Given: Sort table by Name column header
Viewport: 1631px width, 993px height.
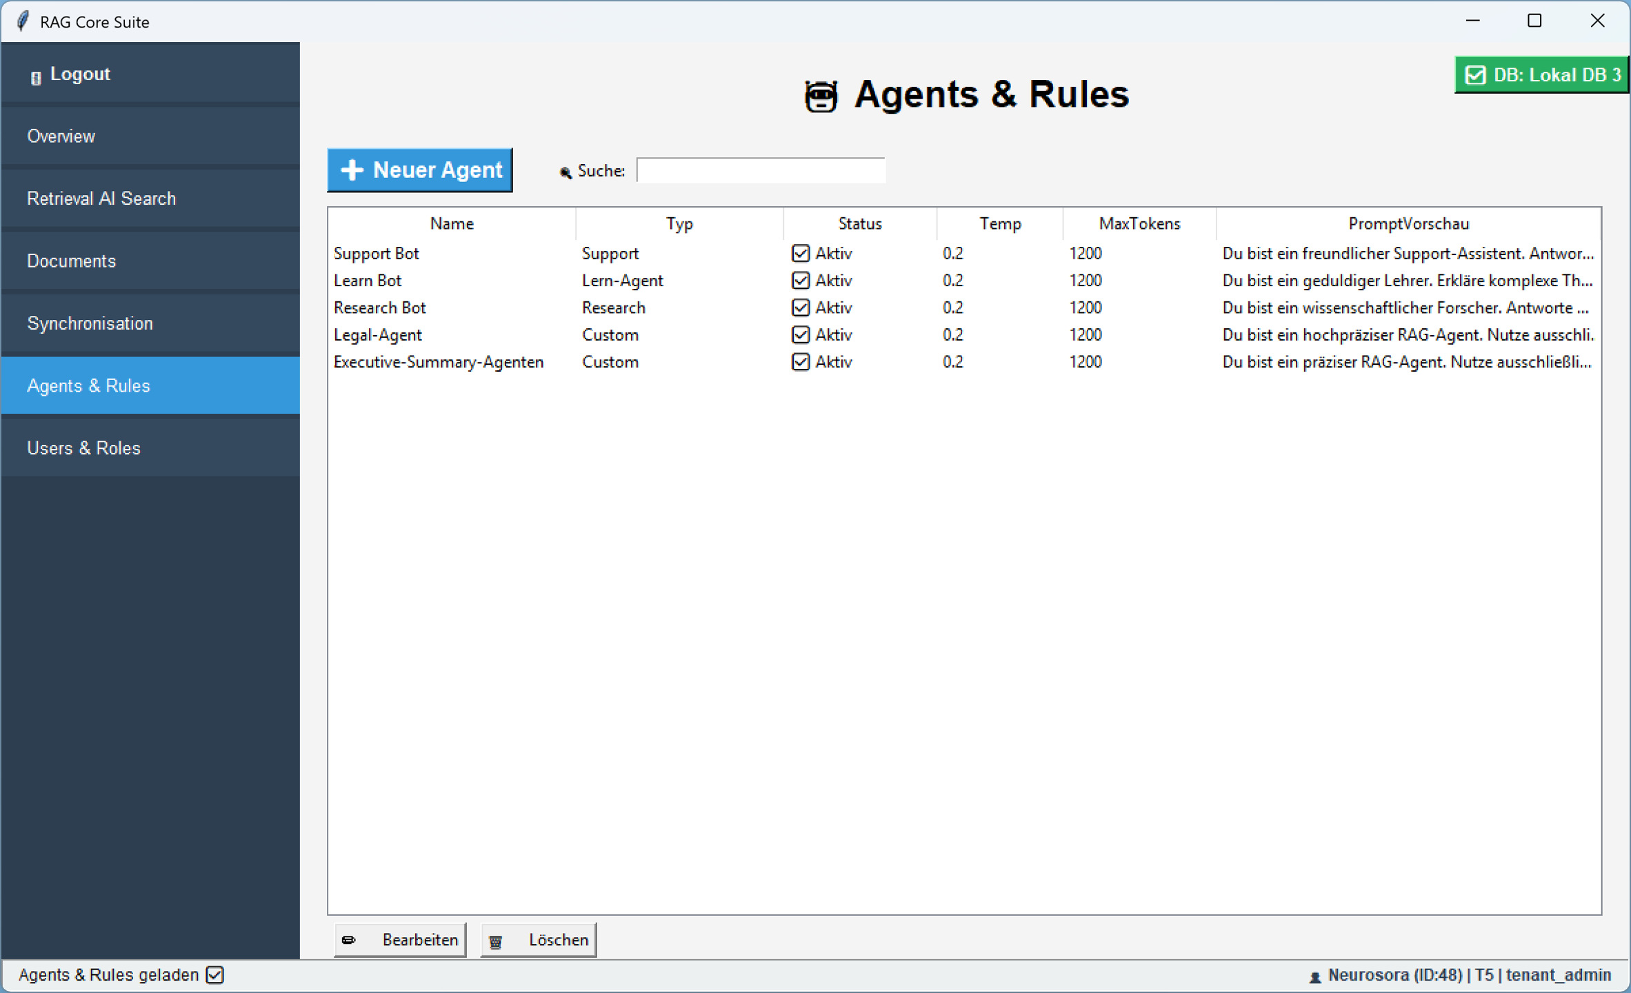Looking at the screenshot, I should coord(452,223).
